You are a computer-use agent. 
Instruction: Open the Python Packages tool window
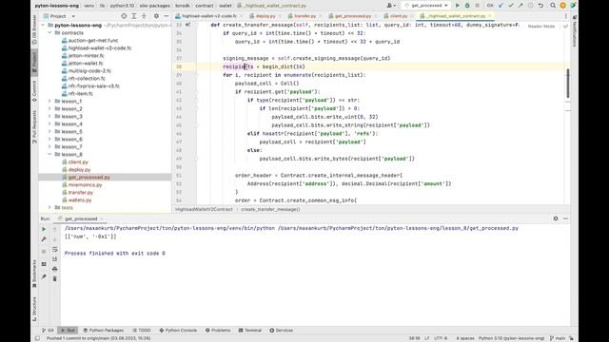[104, 331]
